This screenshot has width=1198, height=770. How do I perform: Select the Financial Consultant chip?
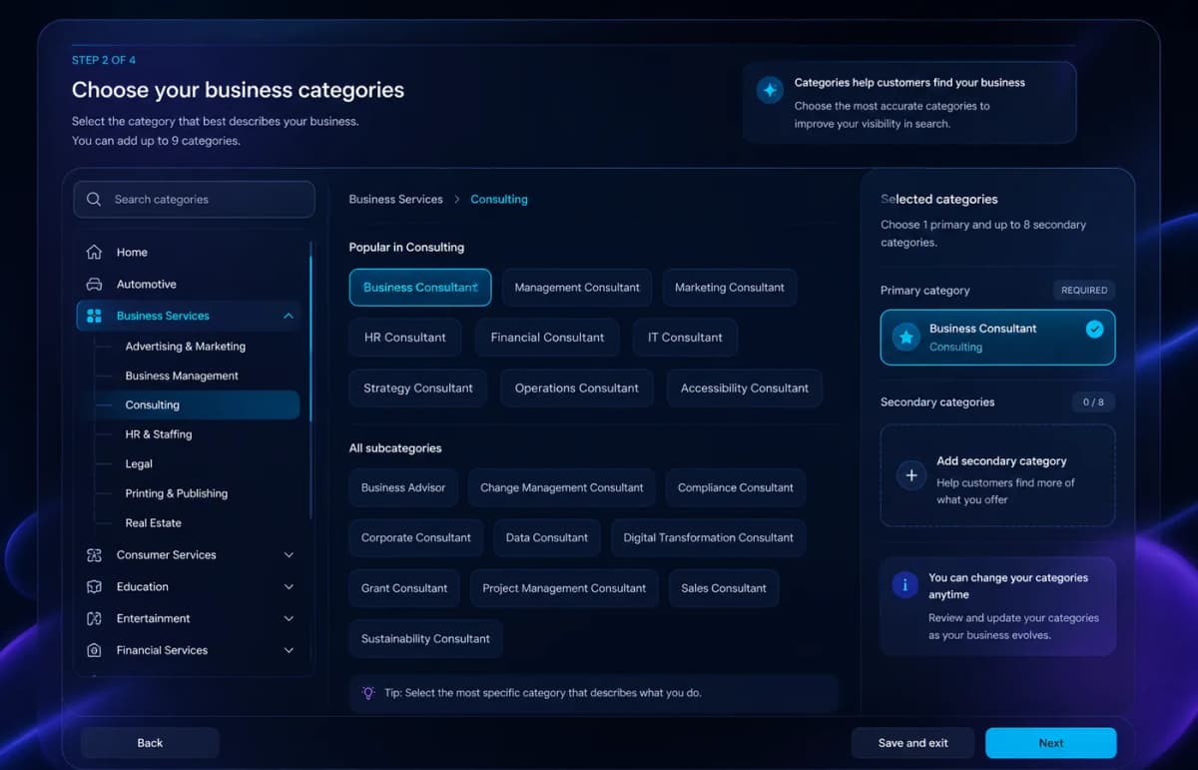point(547,338)
